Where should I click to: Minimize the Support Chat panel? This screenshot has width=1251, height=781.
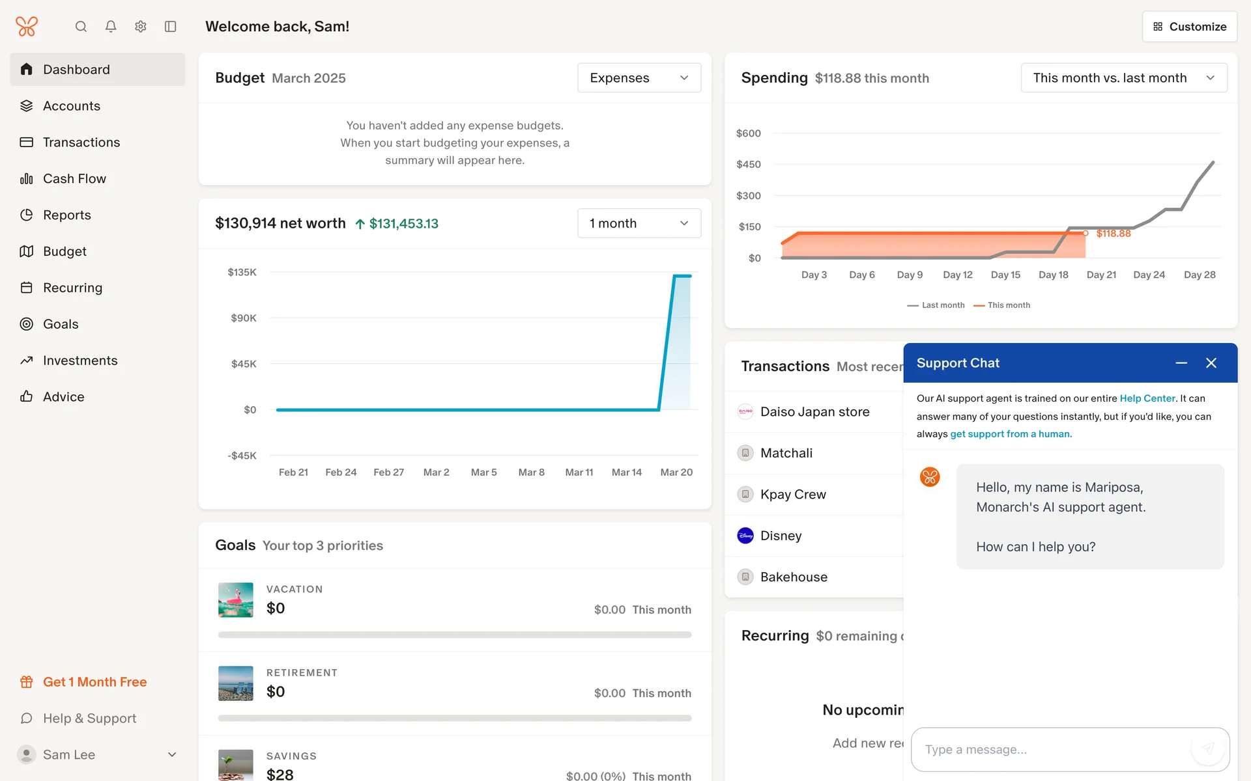[1181, 363]
